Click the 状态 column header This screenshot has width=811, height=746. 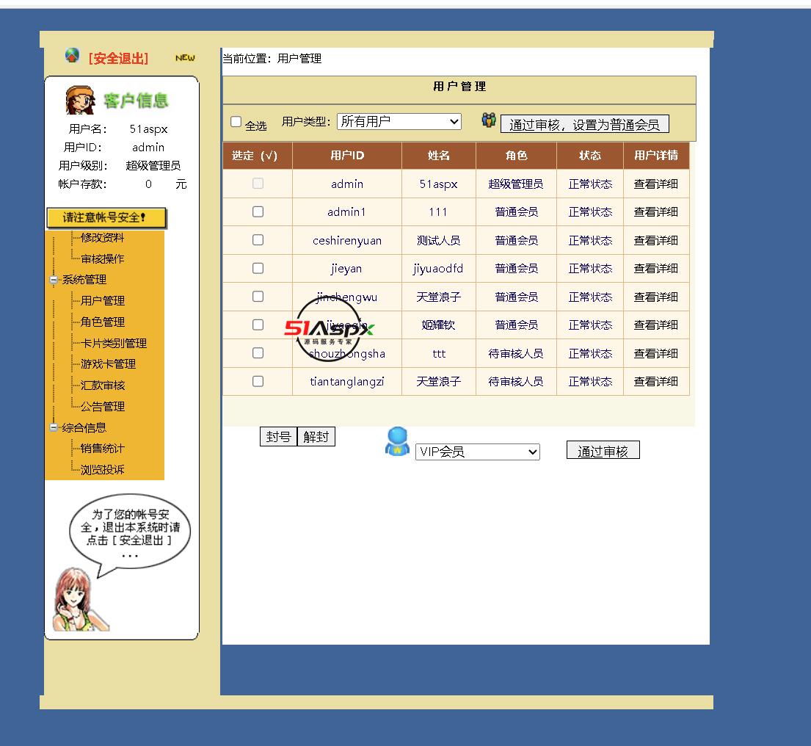tap(590, 156)
